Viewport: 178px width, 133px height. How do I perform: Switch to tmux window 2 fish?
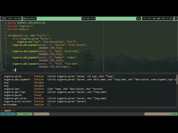[x=41, y=114]
